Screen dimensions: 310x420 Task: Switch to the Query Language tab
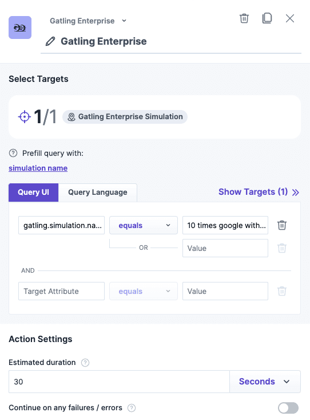(98, 193)
